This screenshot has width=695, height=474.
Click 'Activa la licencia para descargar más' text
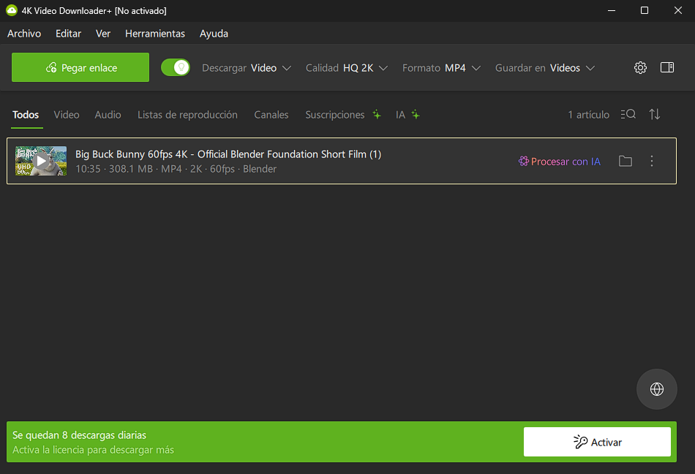(93, 450)
